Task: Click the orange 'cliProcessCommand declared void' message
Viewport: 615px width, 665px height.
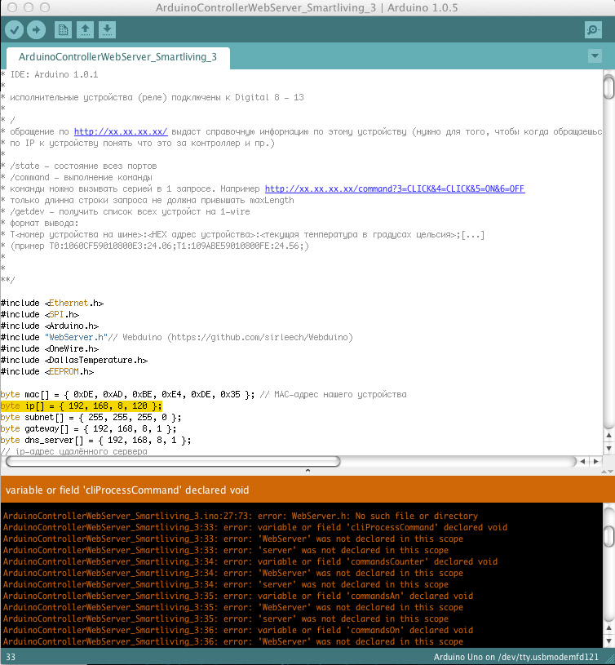Action: pyautogui.click(x=127, y=490)
